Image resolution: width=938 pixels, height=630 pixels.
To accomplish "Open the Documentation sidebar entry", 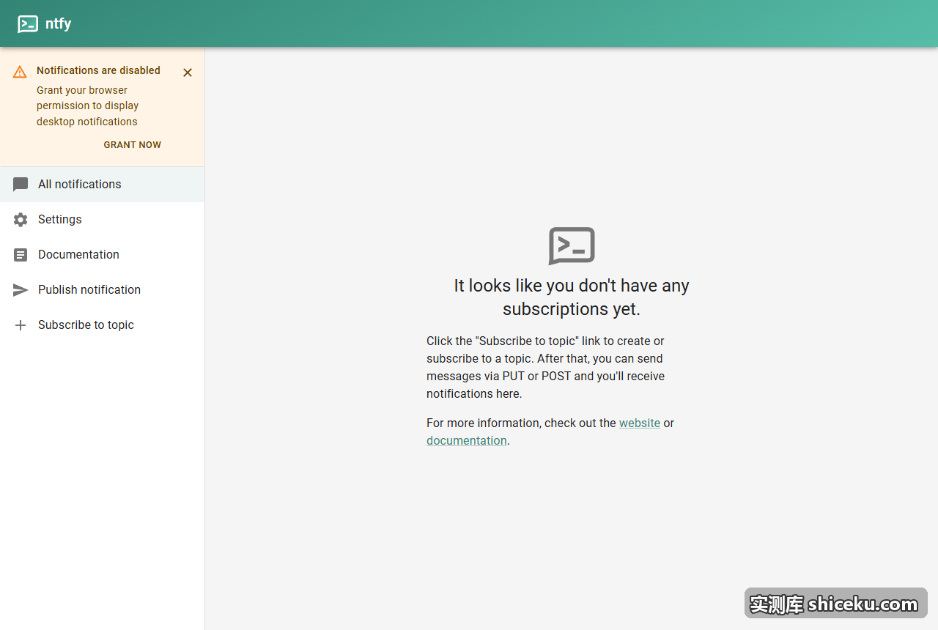I will tap(103, 255).
